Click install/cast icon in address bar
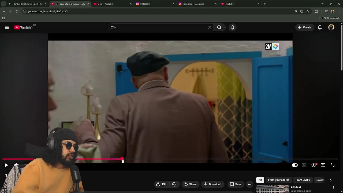Viewport: 343px width, 193px height. (302, 11)
